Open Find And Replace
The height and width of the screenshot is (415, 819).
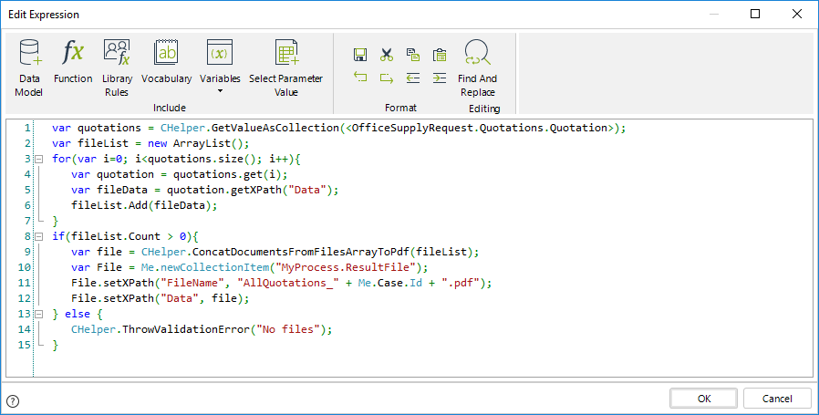477,67
